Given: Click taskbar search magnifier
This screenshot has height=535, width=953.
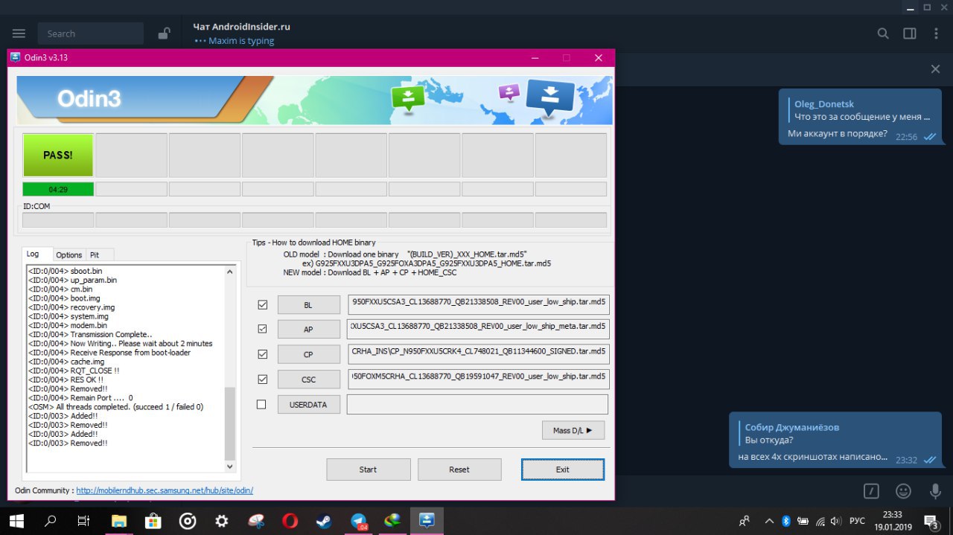Looking at the screenshot, I should click(51, 521).
